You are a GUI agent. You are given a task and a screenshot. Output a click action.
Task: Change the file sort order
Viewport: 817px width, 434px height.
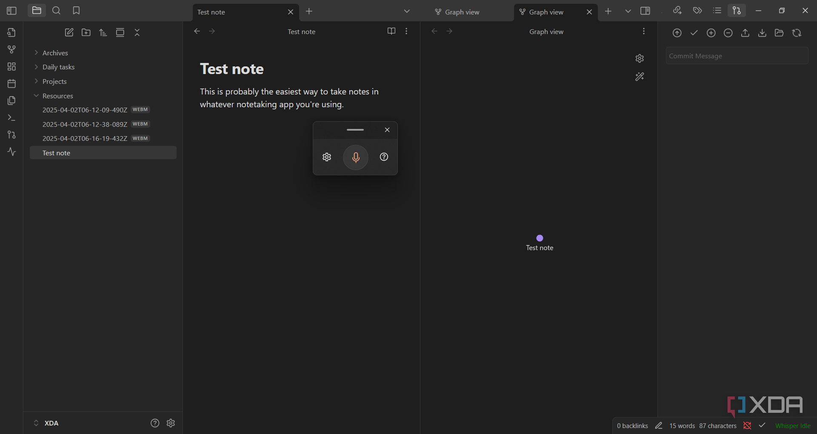pyautogui.click(x=103, y=32)
